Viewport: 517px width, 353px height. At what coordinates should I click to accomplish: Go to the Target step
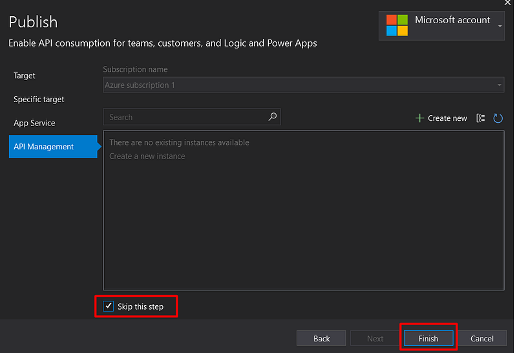tap(25, 76)
